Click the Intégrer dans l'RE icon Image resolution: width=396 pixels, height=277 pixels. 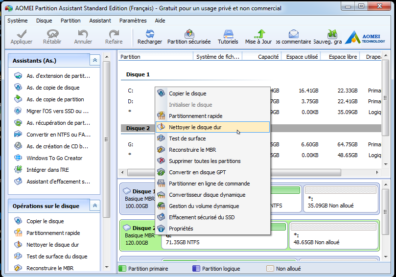pyautogui.click(x=18, y=169)
